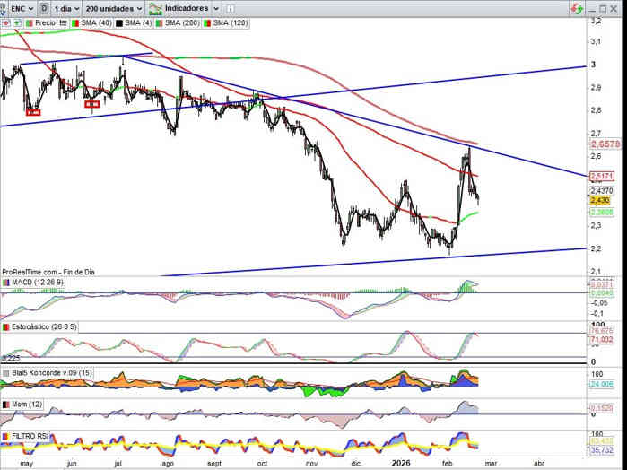627x470 pixels.
Task: Click the D timeframe icon
Action: coord(43,8)
